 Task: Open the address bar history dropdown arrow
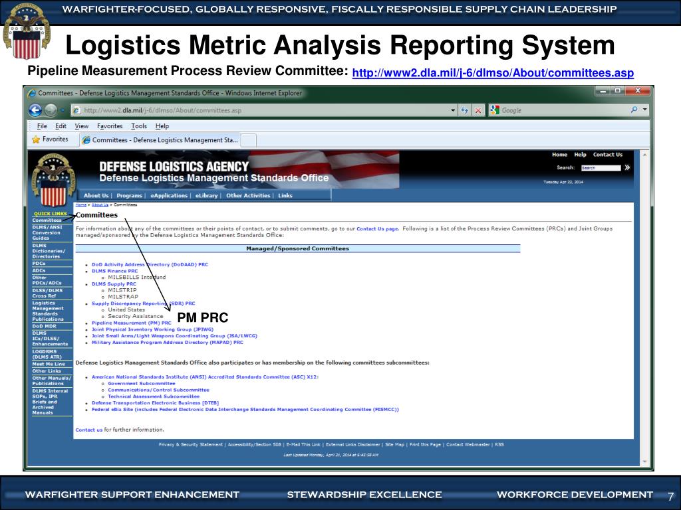[453, 110]
